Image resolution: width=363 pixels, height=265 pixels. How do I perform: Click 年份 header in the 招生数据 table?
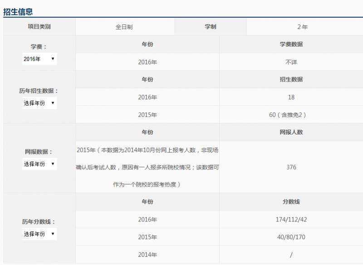pos(147,79)
